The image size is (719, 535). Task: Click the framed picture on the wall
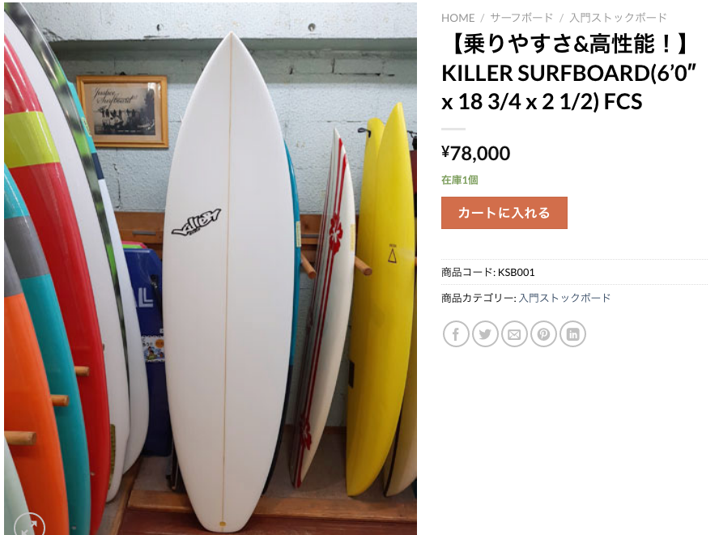(x=122, y=111)
